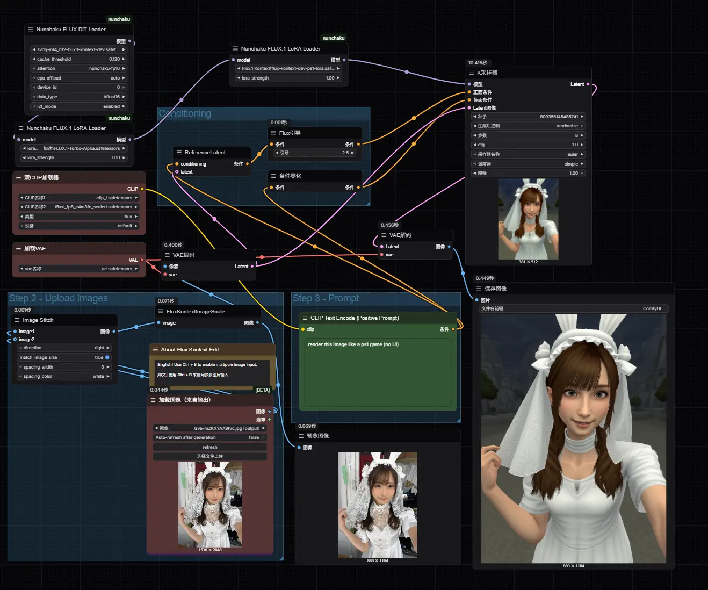
Task: Click the title icon of K采样器 node
Action: 471,73
